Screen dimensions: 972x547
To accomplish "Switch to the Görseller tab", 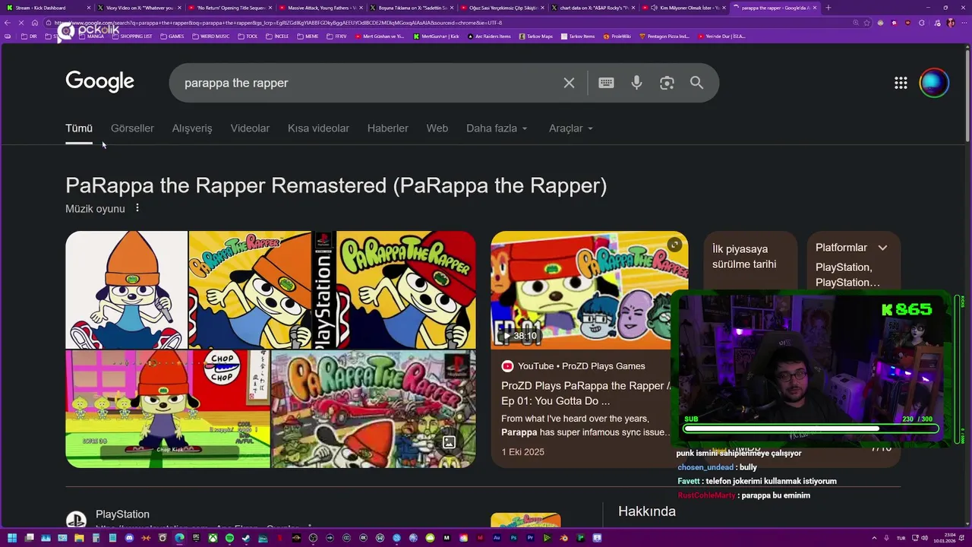I will (132, 128).
